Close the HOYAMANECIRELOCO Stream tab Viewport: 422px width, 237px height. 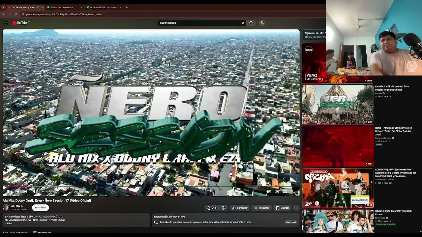[120, 7]
